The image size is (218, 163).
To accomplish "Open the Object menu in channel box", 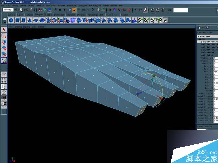I will coord(210,32).
